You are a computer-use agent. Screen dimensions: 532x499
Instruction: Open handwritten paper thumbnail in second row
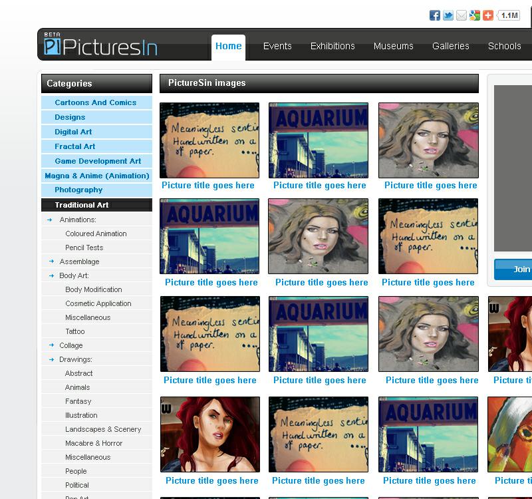coord(428,236)
